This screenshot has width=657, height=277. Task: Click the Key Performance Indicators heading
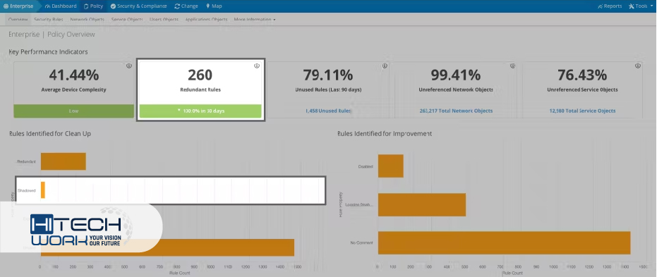[48, 52]
